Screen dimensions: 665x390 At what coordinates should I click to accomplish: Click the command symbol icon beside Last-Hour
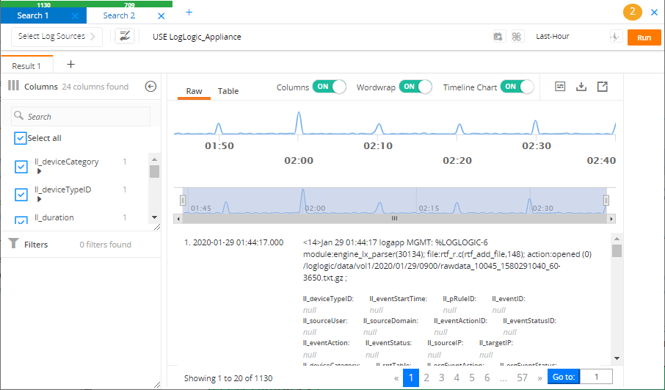[516, 37]
